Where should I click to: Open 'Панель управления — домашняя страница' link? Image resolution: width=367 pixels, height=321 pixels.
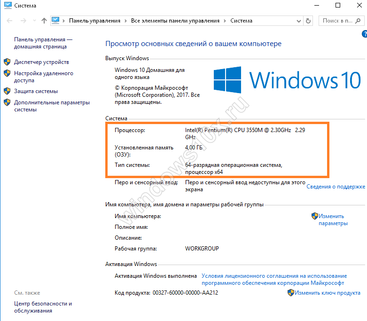[43, 43]
